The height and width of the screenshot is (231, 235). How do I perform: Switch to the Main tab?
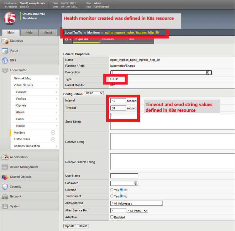[x=11, y=33]
